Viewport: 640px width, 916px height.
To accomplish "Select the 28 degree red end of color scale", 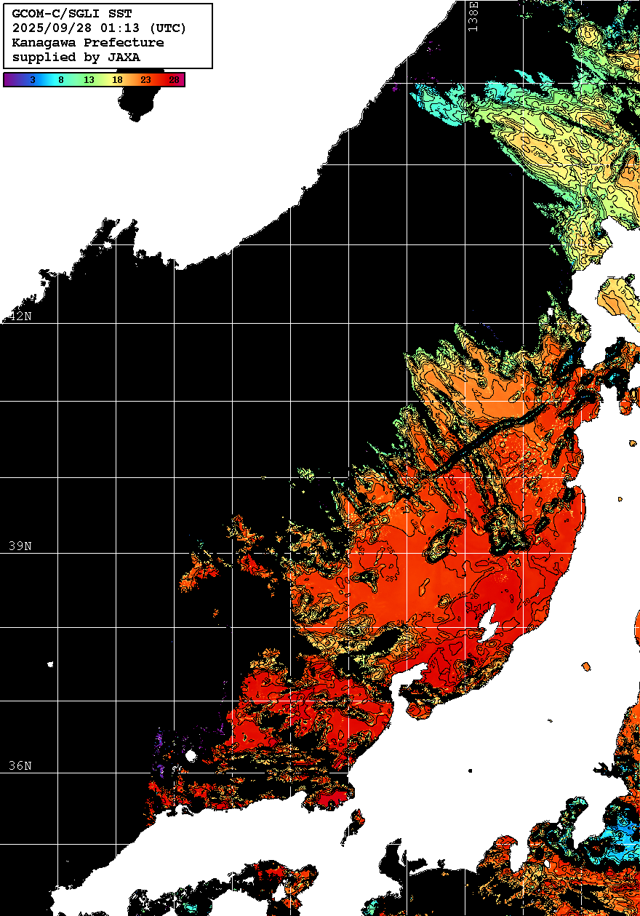I will 174,80.
